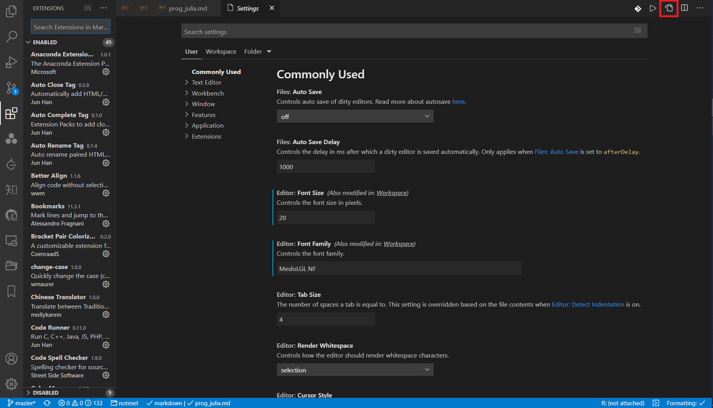Screen dimensions: 713x408
Task: Open Files Auto Save dropdown
Action: point(355,116)
